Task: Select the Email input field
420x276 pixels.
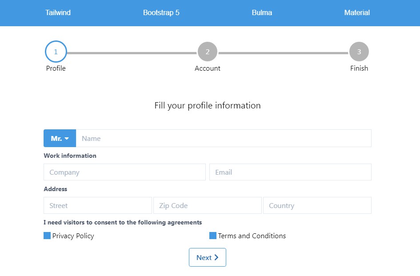Action: tap(290, 172)
